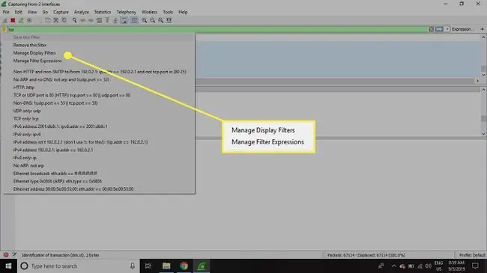
Task: Open the Statistics menu
Action: pyautogui.click(x=103, y=12)
